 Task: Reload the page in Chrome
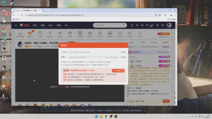click(22, 15)
